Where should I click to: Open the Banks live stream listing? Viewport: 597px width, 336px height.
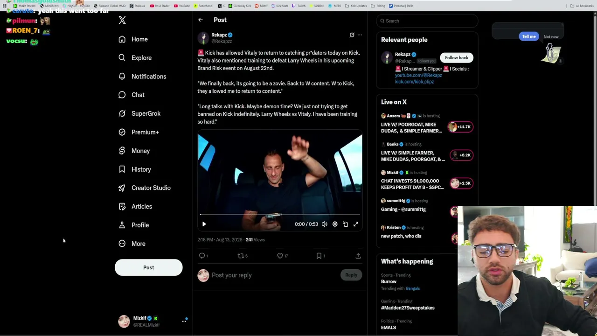(x=427, y=153)
